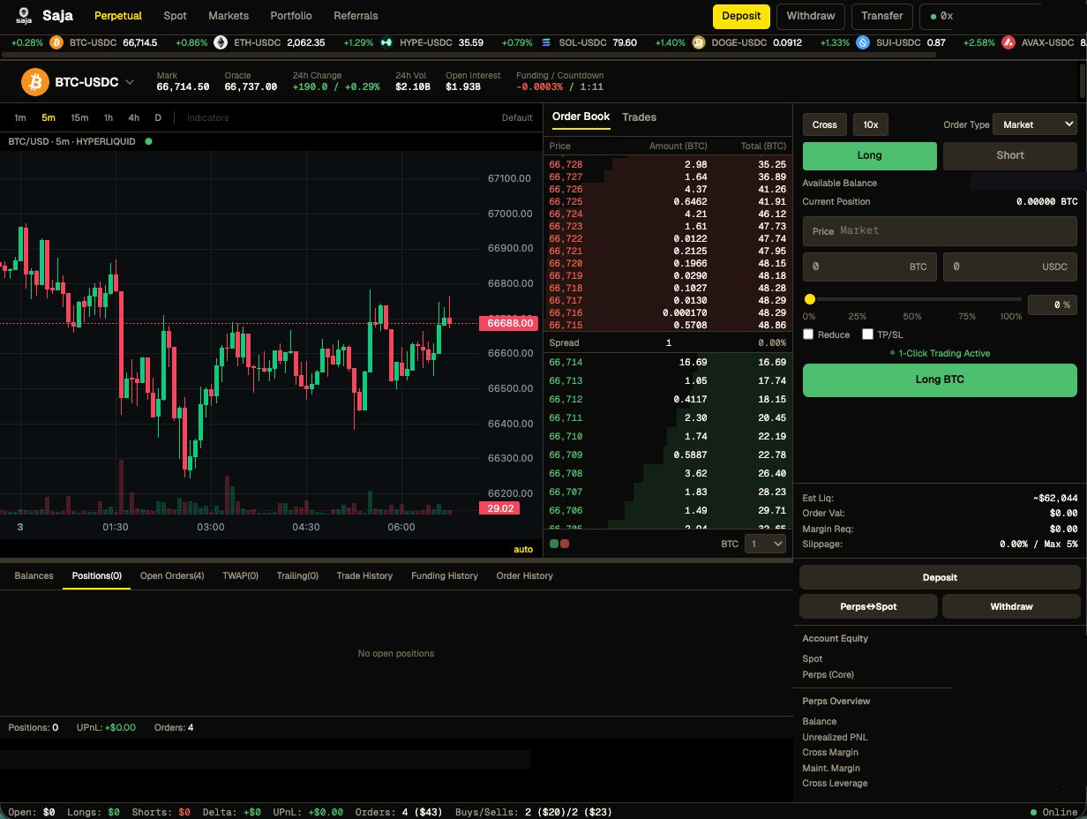The width and height of the screenshot is (1087, 819).
Task: Open the Referrals nav tab
Action: (x=356, y=16)
